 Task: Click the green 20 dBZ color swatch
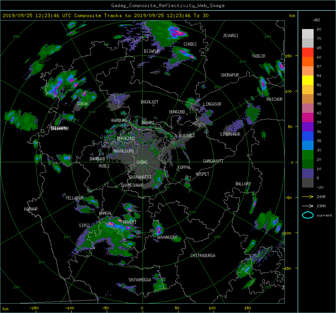308,154
